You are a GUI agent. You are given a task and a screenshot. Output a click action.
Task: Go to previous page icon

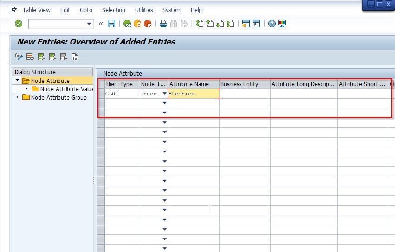tap(210, 24)
